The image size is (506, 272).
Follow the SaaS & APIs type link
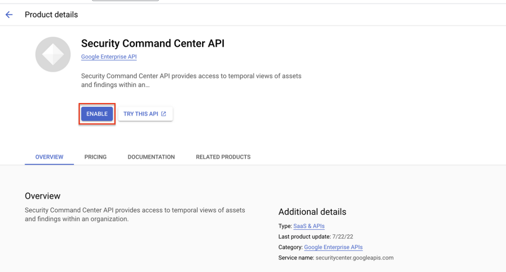point(309,226)
